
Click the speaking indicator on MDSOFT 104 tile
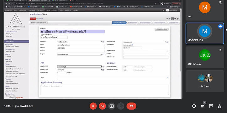point(220,26)
